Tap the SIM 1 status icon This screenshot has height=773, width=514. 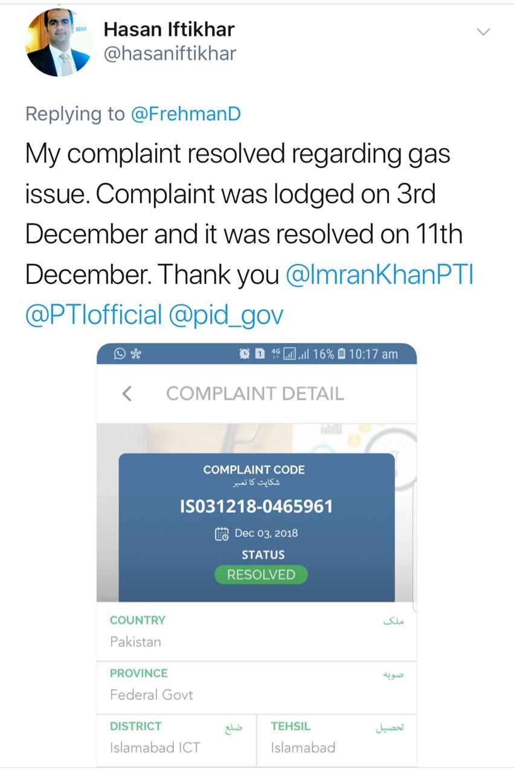point(260,354)
